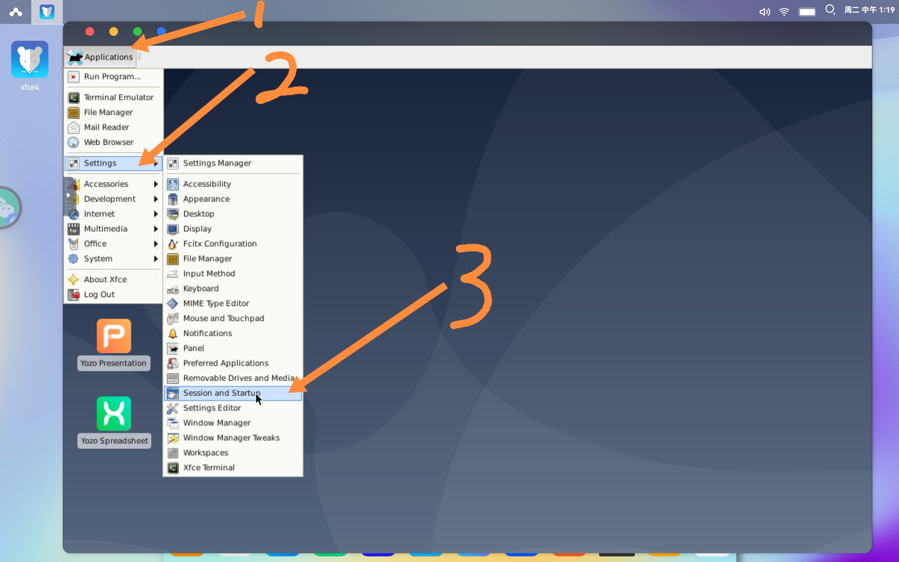
Task: Open Yozo Spreadsheet desktop icon
Action: tap(114, 414)
